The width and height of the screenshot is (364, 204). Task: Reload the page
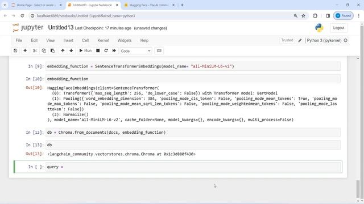[x=22, y=16]
